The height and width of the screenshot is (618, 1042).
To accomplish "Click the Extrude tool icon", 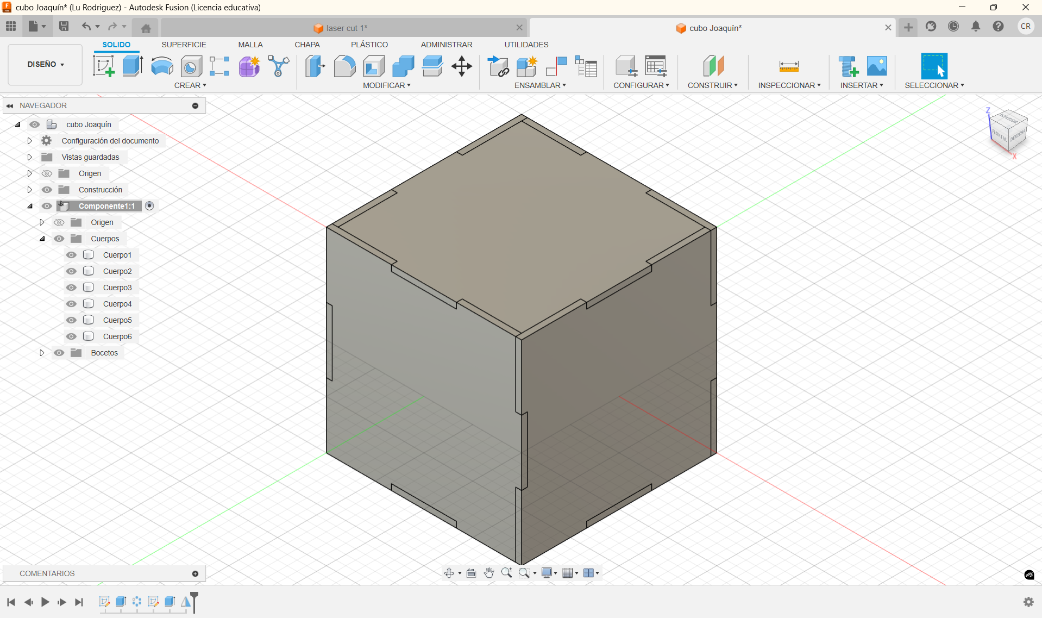I will (x=133, y=66).
